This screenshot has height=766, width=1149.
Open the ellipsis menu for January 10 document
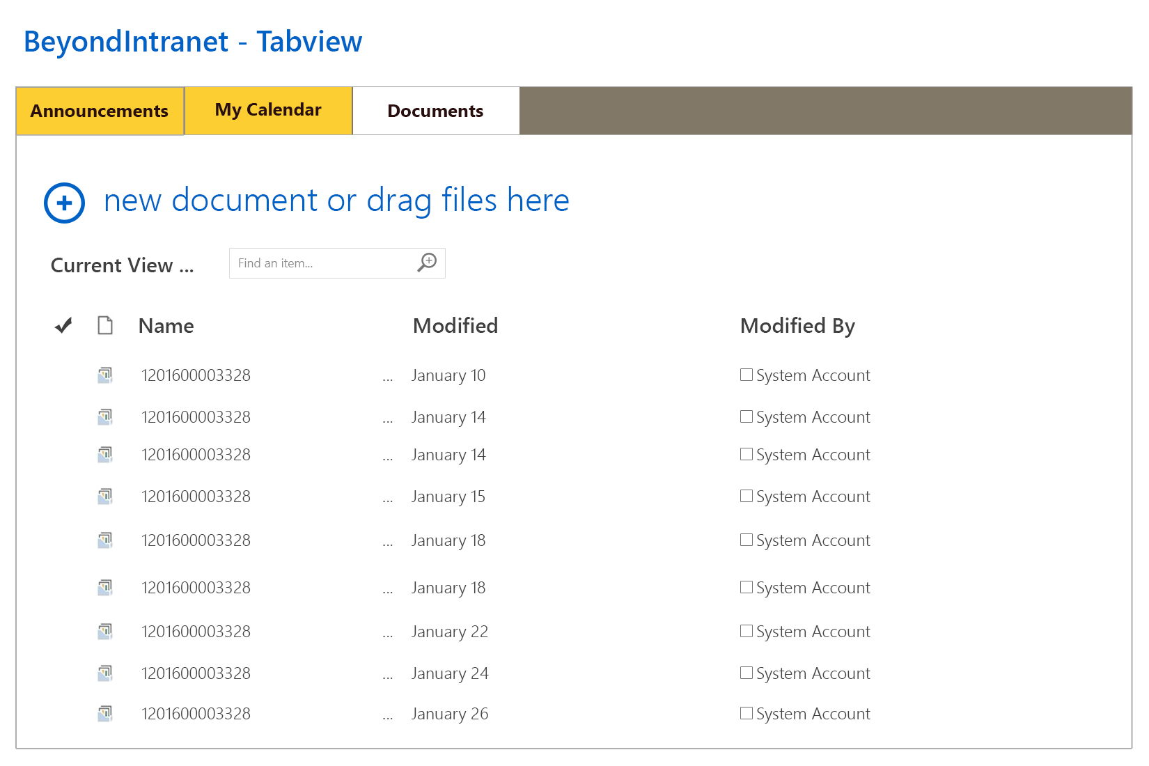(x=388, y=378)
